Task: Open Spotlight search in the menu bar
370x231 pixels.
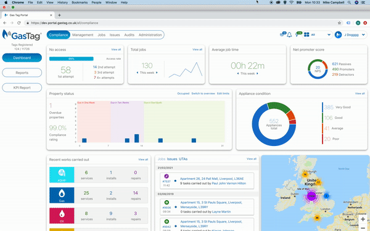Action: pyautogui.click(x=349, y=2)
